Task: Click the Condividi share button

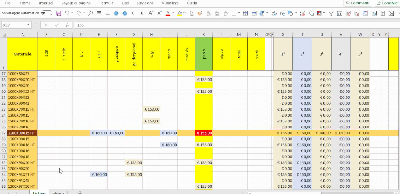Action: [387, 3]
